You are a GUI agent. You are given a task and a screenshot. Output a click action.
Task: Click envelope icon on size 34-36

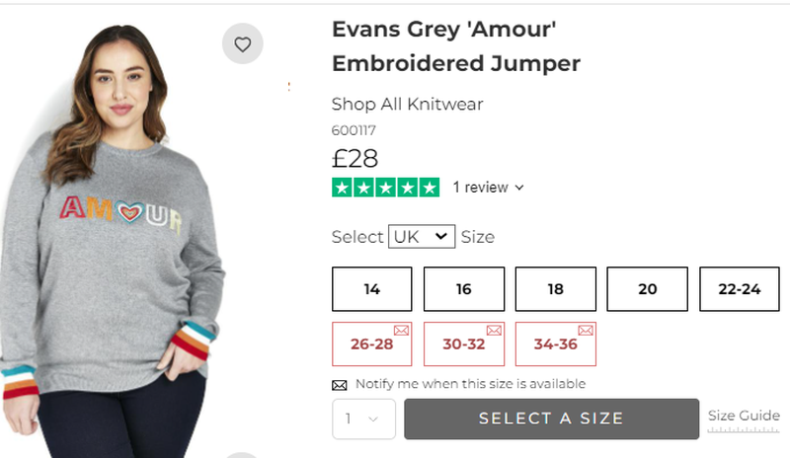(x=586, y=331)
